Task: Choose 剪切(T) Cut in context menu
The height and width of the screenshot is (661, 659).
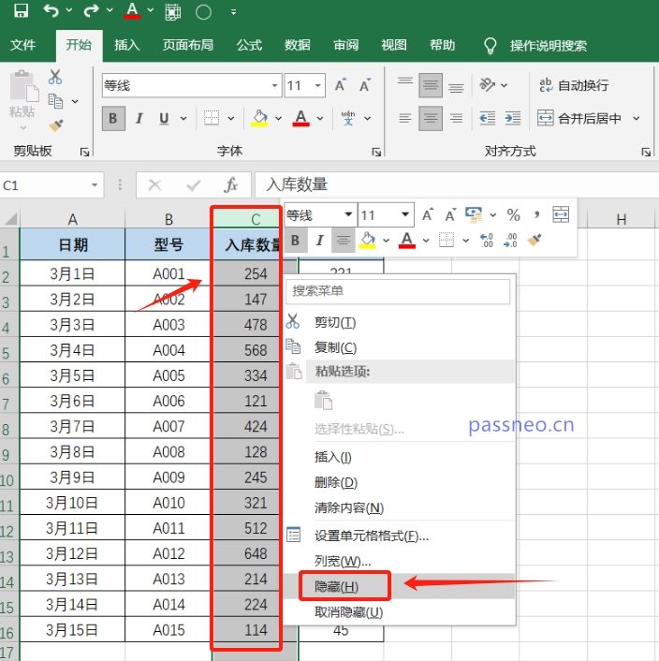Action: [399, 322]
